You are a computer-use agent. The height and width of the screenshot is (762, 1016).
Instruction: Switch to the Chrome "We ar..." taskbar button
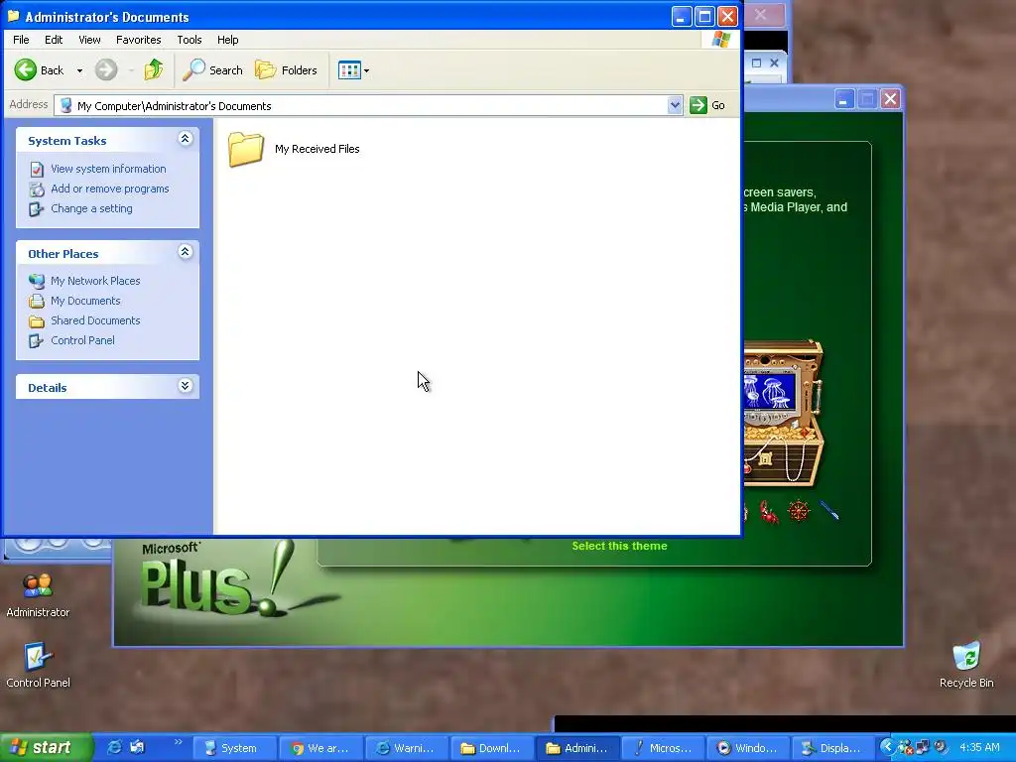pos(320,748)
